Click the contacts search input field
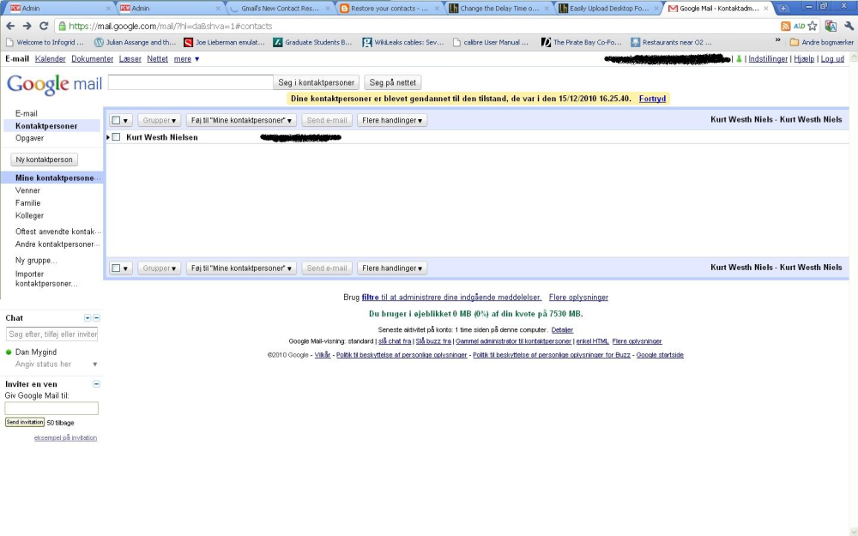Image resolution: width=858 pixels, height=536 pixels. [x=190, y=82]
